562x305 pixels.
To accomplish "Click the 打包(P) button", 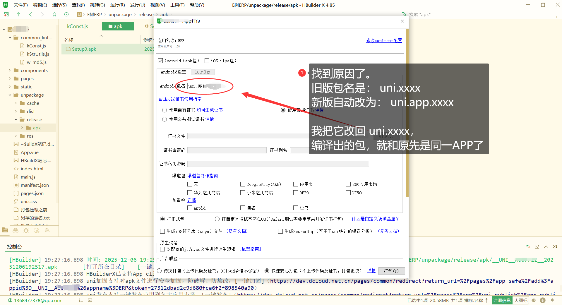I will [391, 271].
